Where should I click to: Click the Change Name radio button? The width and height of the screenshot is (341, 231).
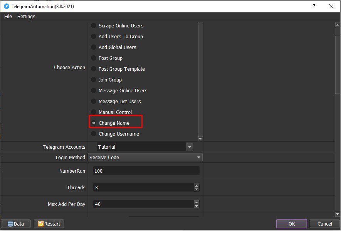(94, 123)
